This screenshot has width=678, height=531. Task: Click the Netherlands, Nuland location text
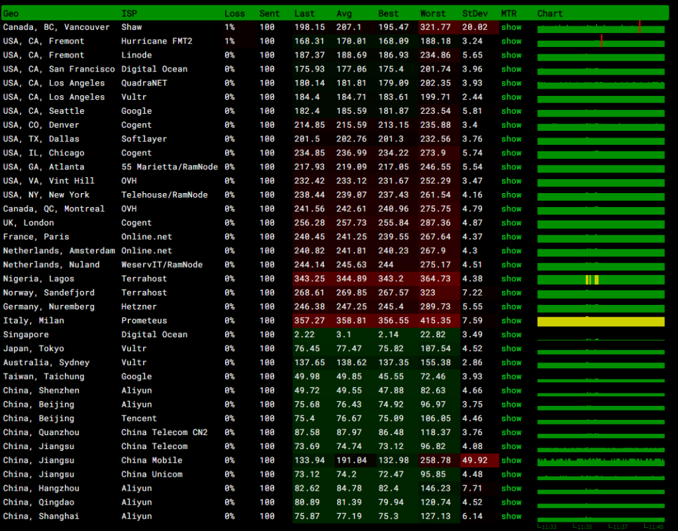[x=51, y=265]
